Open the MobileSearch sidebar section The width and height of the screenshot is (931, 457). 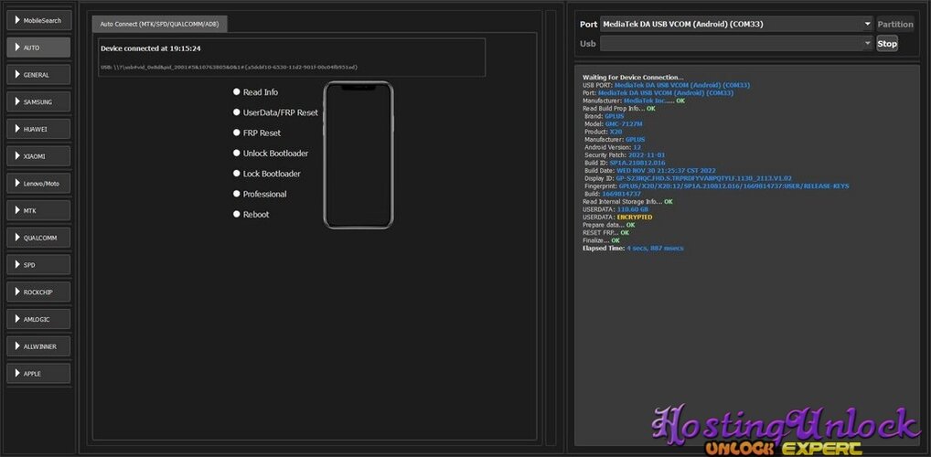[38, 20]
